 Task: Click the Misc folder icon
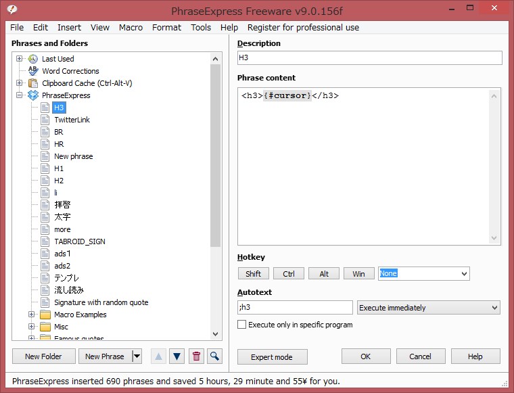click(x=45, y=327)
